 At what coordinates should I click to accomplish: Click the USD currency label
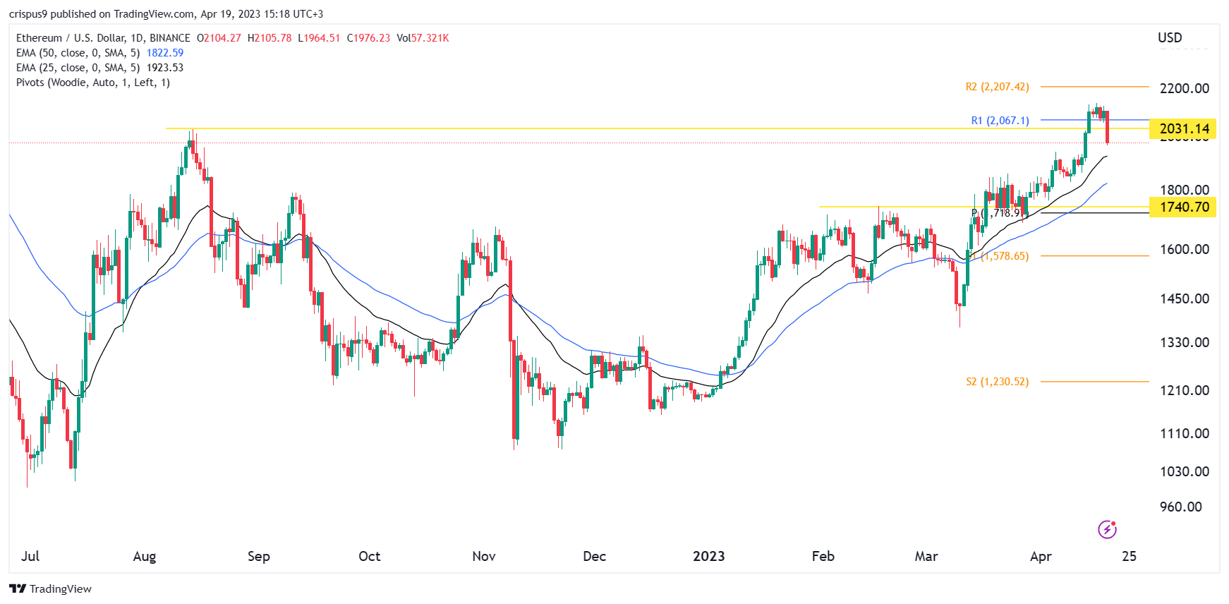1170,37
